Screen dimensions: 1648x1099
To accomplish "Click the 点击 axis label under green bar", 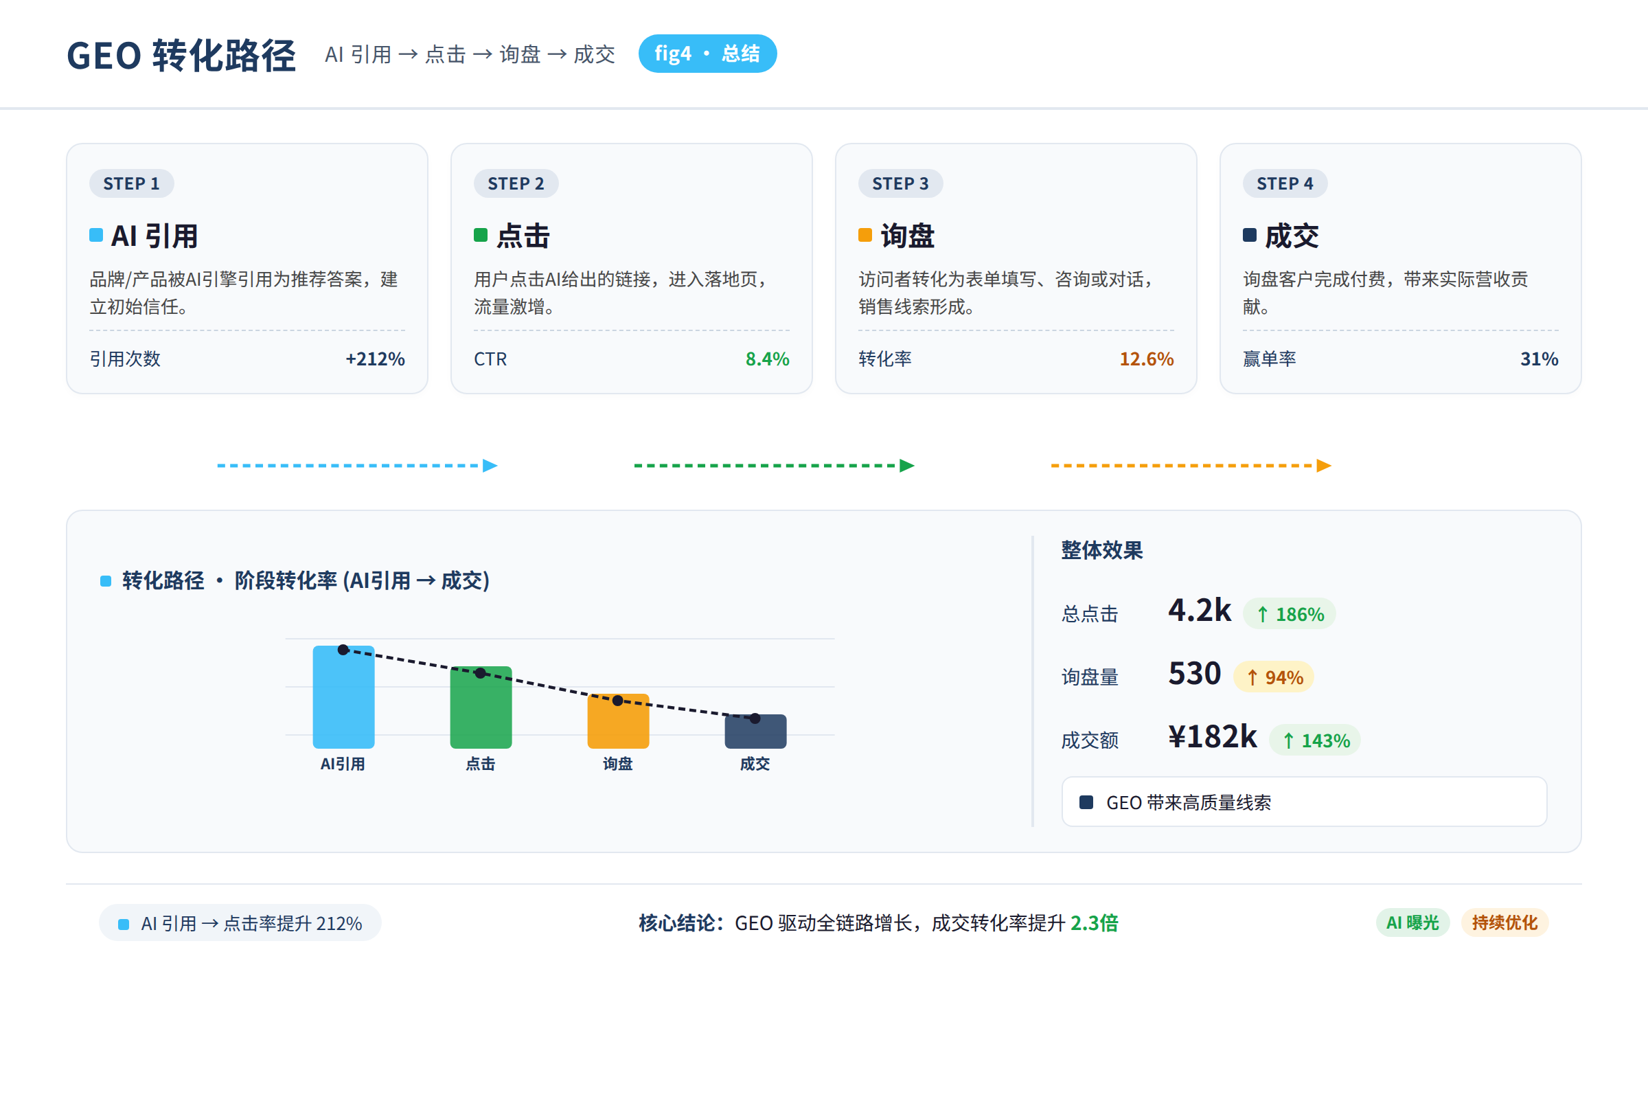I will 481,764.
